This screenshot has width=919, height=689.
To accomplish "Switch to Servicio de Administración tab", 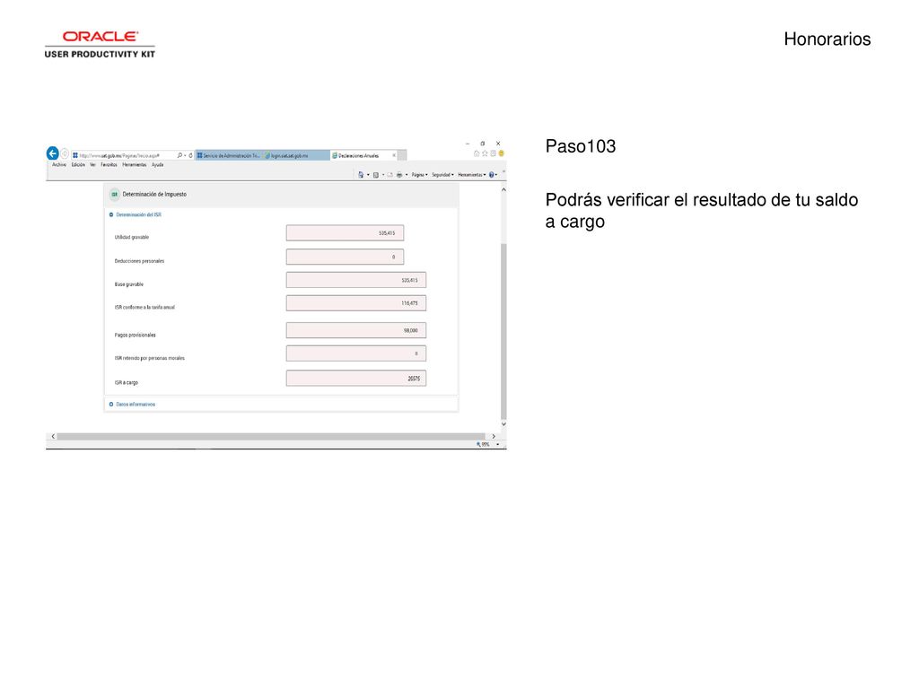I will [229, 156].
